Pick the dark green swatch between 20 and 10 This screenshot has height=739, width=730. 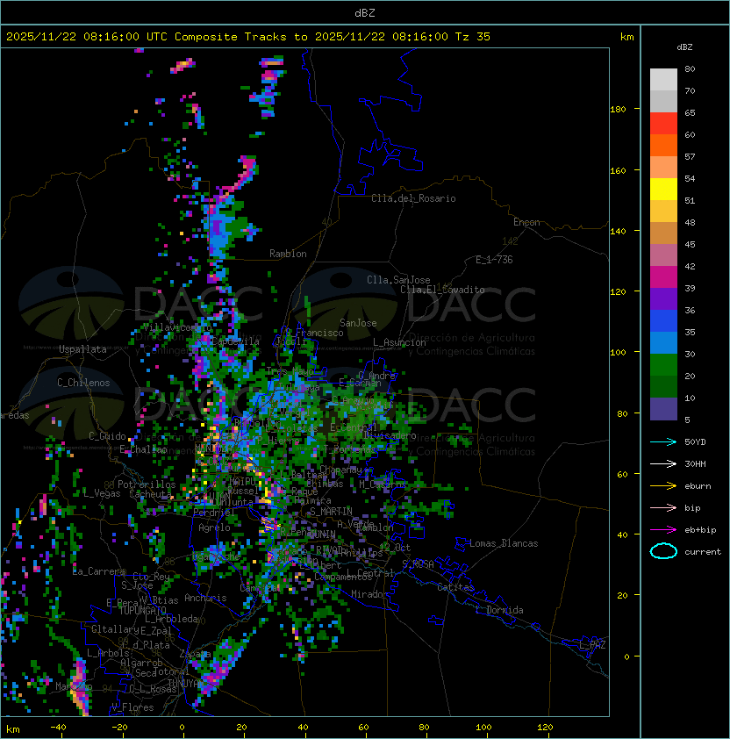pyautogui.click(x=663, y=386)
